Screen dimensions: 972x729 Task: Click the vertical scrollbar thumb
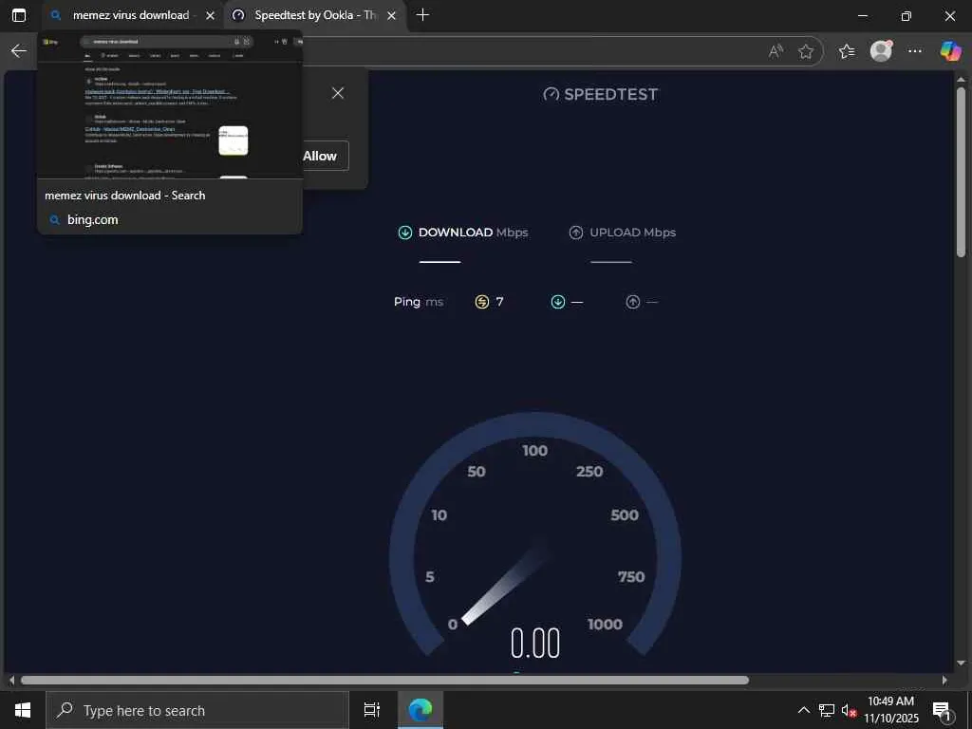click(x=961, y=172)
